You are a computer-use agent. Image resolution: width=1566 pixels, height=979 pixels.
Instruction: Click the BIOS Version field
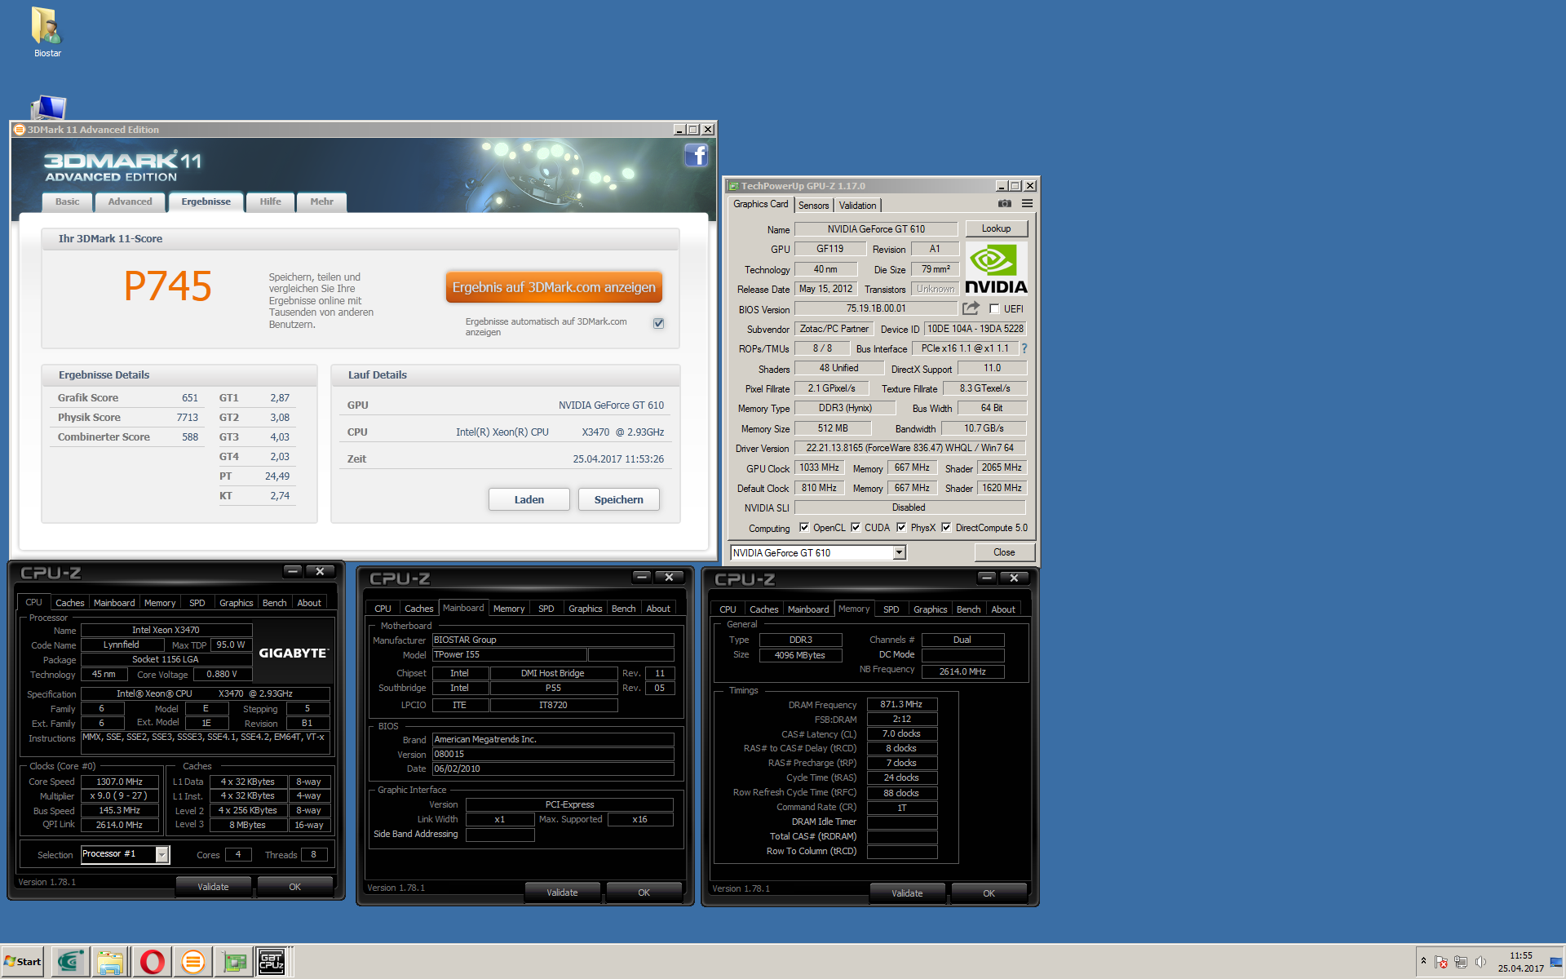click(876, 308)
